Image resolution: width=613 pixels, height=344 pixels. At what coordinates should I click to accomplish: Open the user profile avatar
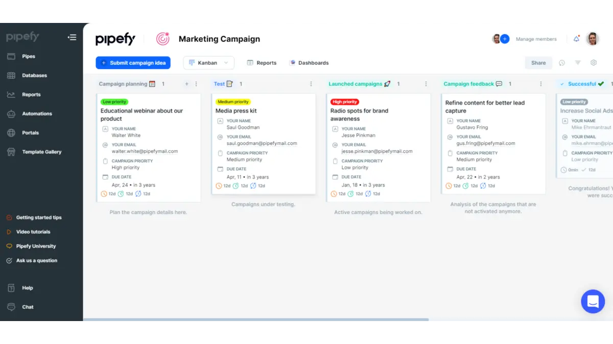(593, 39)
